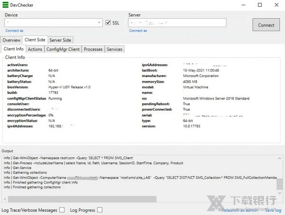The width and height of the screenshot is (285, 215).
Task: Enable the Log Progress checkbox
Action: click(100, 210)
